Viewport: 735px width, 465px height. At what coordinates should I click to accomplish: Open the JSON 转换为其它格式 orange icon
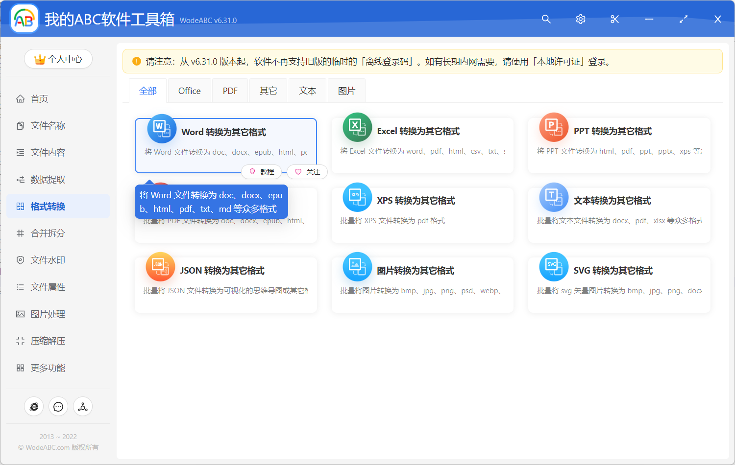(x=160, y=266)
